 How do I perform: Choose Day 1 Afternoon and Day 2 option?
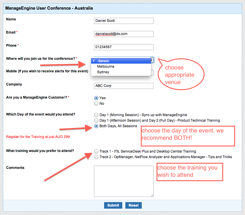96,120
